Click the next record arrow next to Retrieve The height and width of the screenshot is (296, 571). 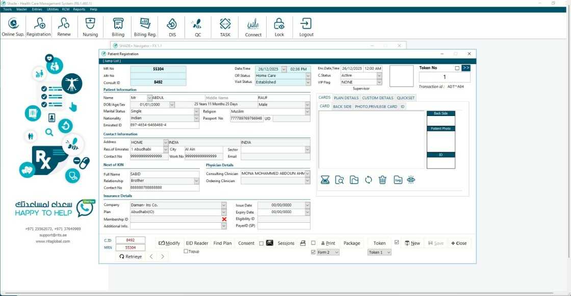(x=163, y=256)
